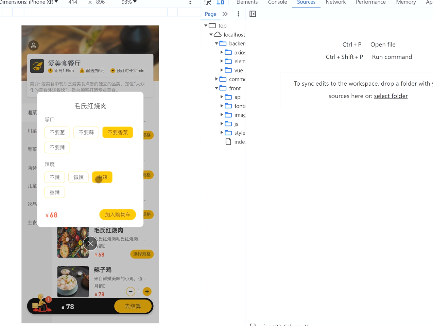Close the dish options popup
This screenshot has height=326, width=433.
click(x=90, y=243)
